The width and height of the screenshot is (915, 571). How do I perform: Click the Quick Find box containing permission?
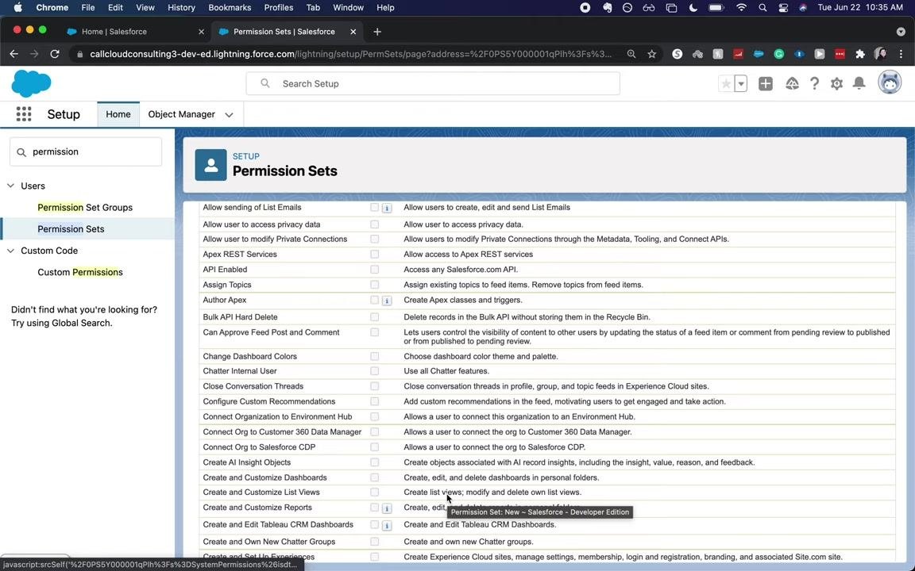click(x=86, y=152)
